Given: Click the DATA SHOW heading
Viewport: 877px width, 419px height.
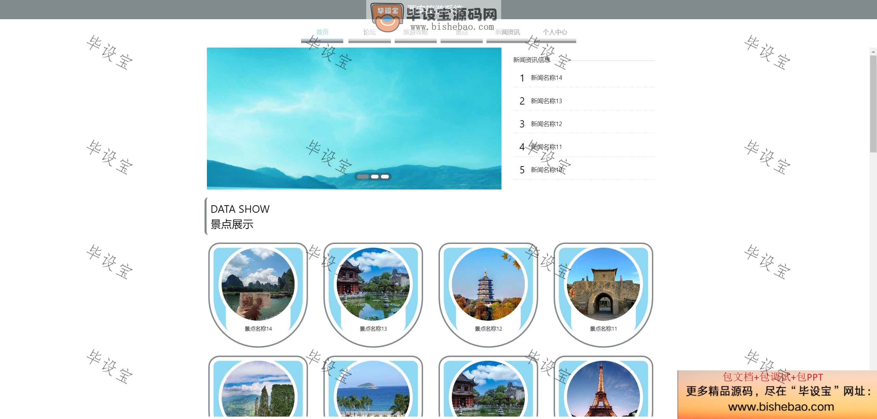Looking at the screenshot, I should point(240,209).
